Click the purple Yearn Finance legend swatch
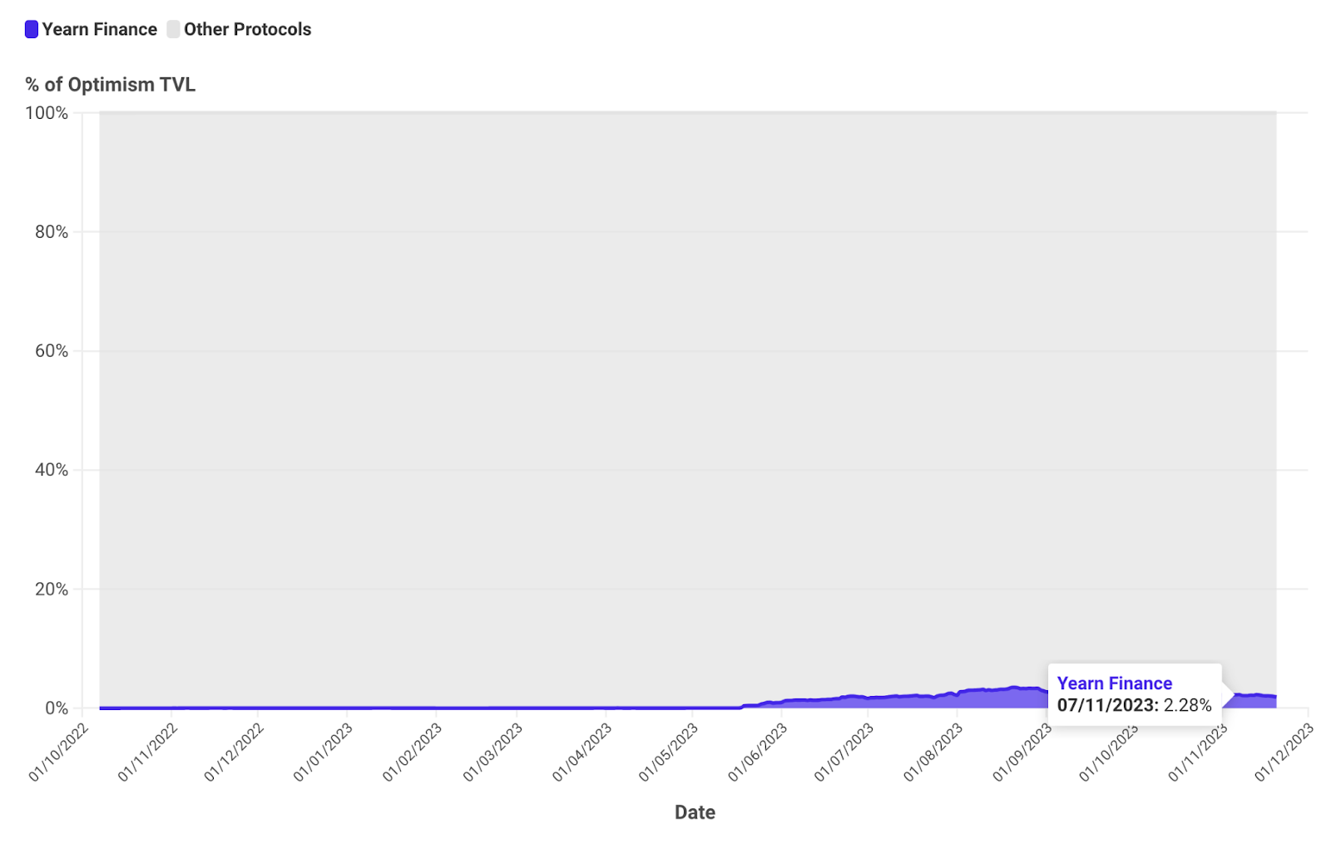The height and width of the screenshot is (844, 1331). tap(32, 29)
